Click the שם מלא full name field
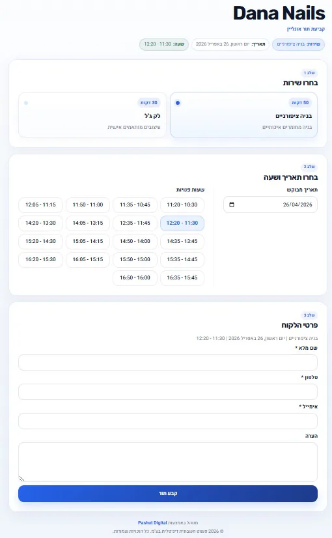332x538 pixels. pos(168,363)
